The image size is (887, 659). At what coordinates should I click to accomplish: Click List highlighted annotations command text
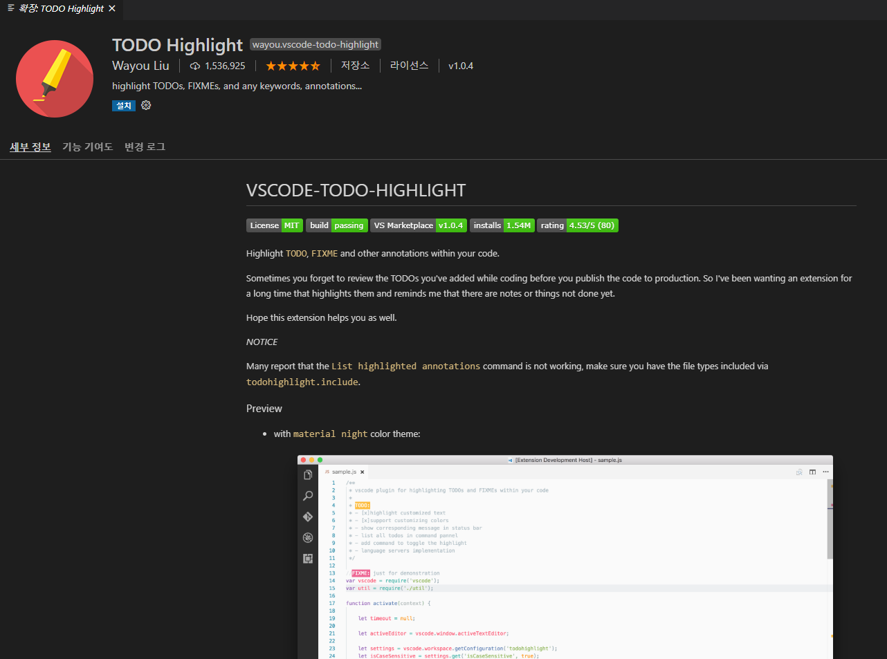pos(405,366)
